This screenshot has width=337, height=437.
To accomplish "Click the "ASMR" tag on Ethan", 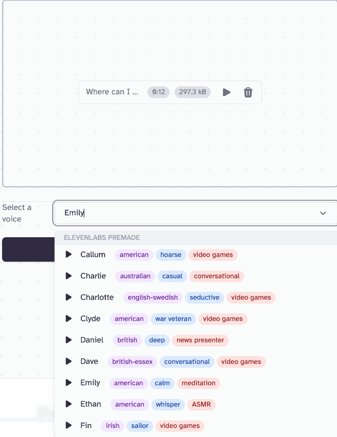I will (201, 404).
